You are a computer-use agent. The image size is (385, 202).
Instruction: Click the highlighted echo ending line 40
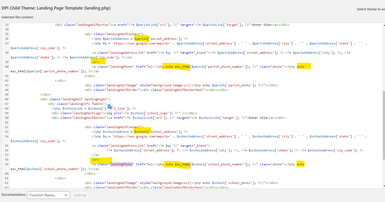pos(301,67)
